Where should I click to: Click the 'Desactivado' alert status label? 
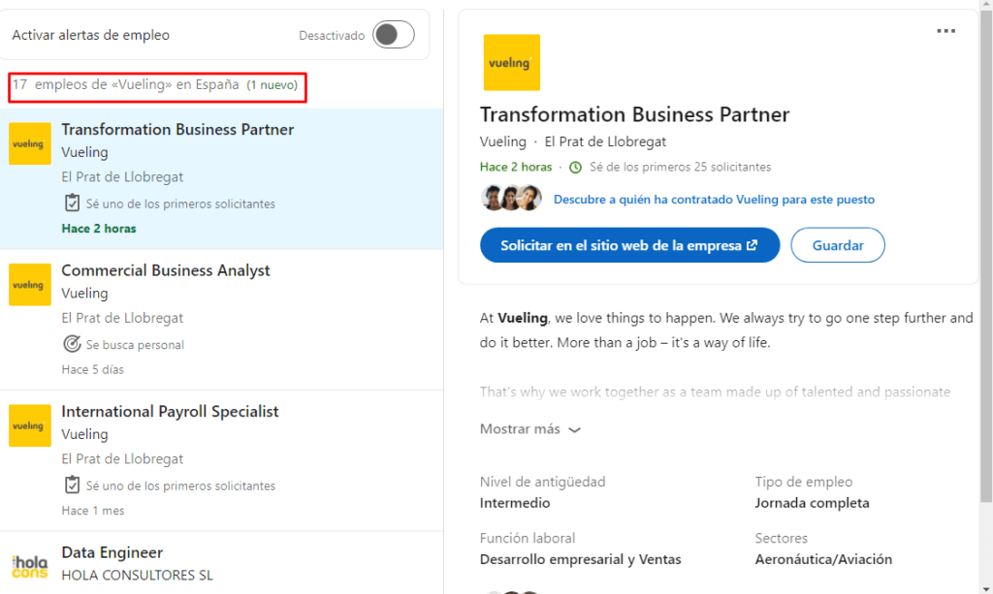pos(332,36)
